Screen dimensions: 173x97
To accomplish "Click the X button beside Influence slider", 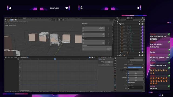I will point(142,67).
